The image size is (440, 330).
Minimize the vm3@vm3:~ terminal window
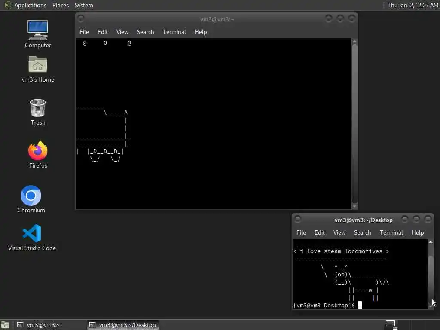tap(329, 18)
